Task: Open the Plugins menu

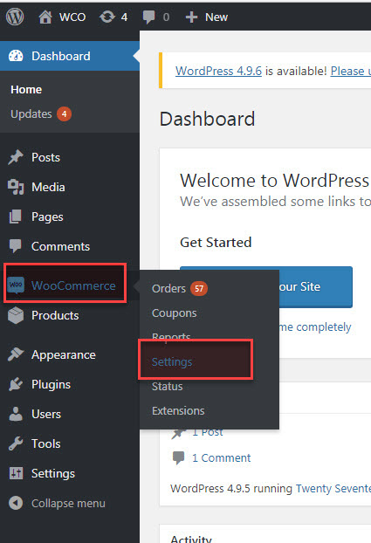Action: 51,385
